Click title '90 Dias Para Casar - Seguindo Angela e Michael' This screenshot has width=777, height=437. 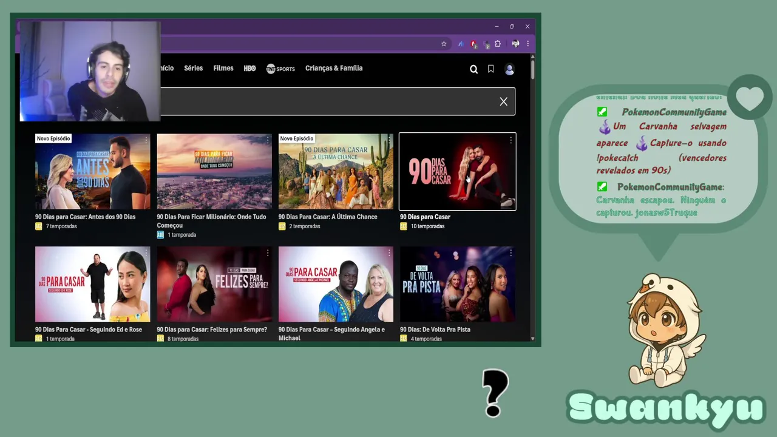coord(331,334)
